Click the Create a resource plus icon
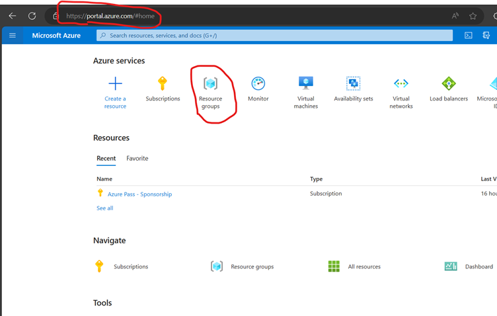 (115, 84)
